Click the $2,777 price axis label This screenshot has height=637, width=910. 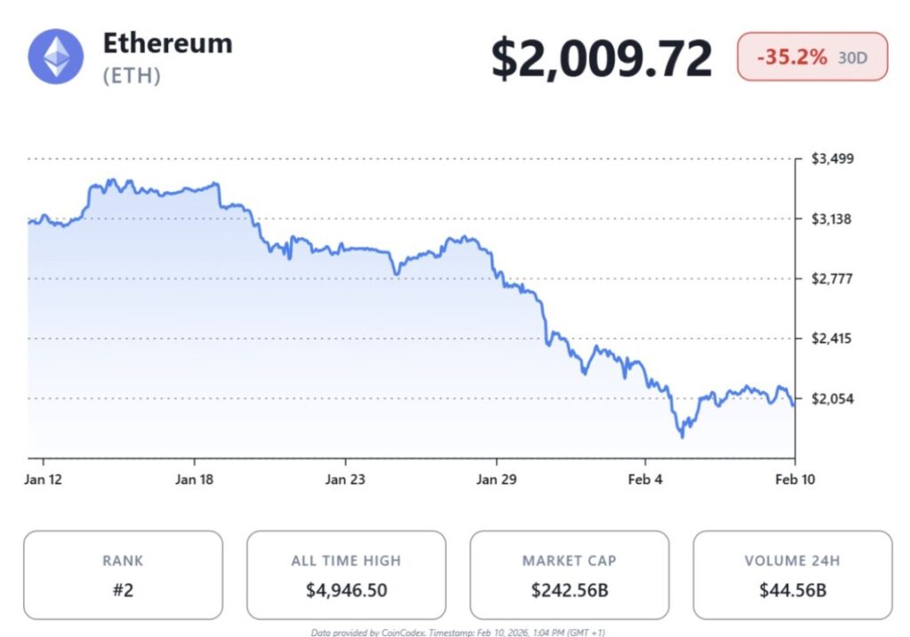coord(832,279)
